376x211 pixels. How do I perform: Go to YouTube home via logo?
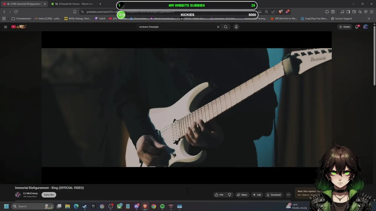[19, 27]
